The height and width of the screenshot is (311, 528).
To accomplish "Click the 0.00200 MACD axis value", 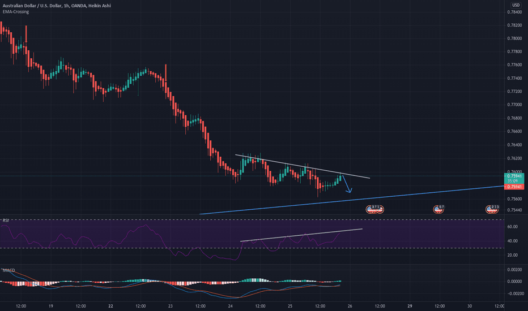I will click(x=515, y=270).
